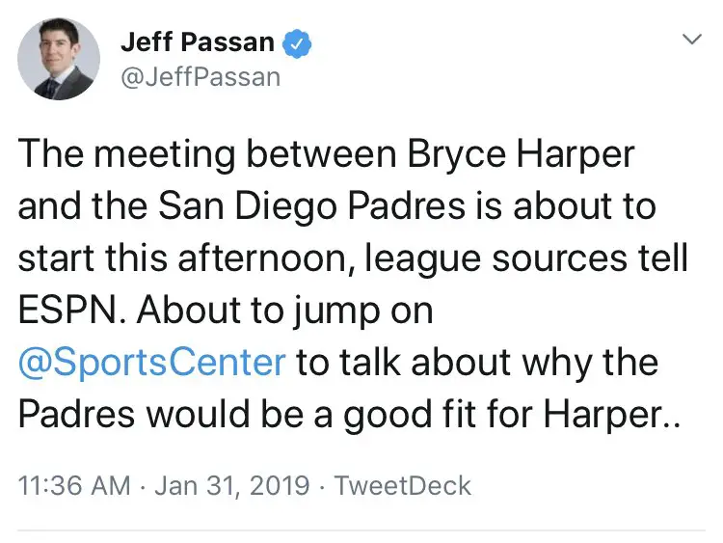Open Jeff Passan's profile photo
The height and width of the screenshot is (543, 723).
(59, 60)
